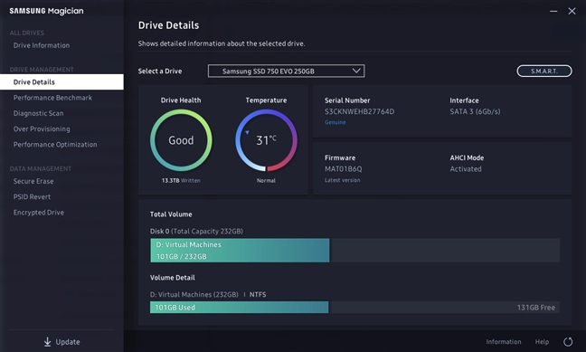Minimize the Samsung Magician window
Viewport: 586px width, 352px height.
coord(553,11)
